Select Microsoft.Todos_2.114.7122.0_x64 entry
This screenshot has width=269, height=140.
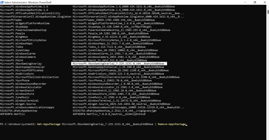point(109,47)
